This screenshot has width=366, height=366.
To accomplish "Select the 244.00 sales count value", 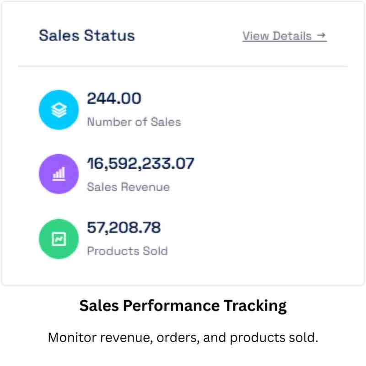I will pos(114,98).
